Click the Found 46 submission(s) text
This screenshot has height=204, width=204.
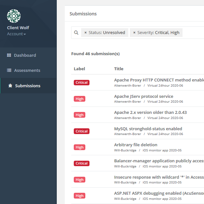95,54
